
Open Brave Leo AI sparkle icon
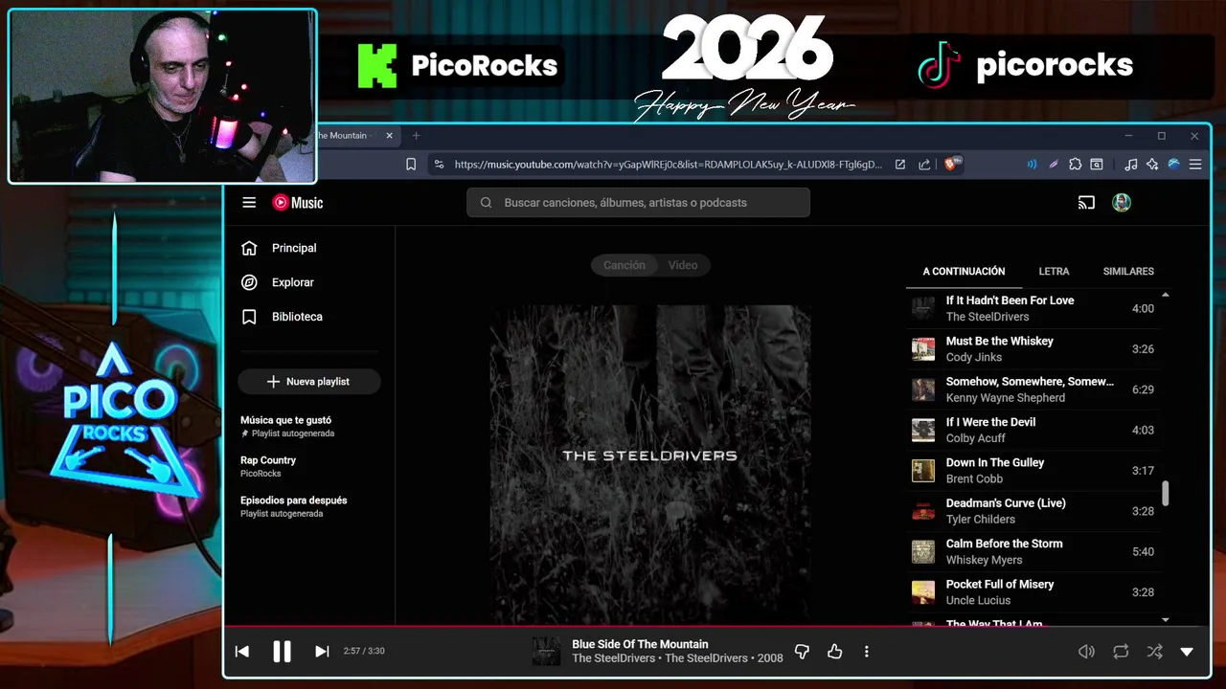pos(1152,165)
